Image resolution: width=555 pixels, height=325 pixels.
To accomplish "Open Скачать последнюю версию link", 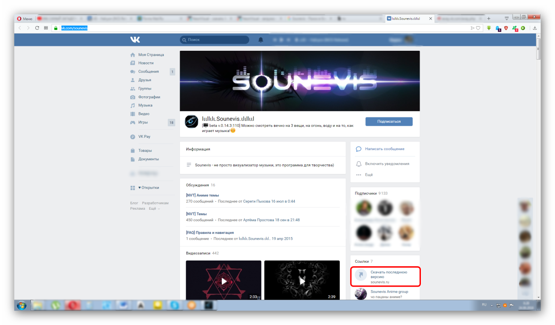I will point(389,274).
